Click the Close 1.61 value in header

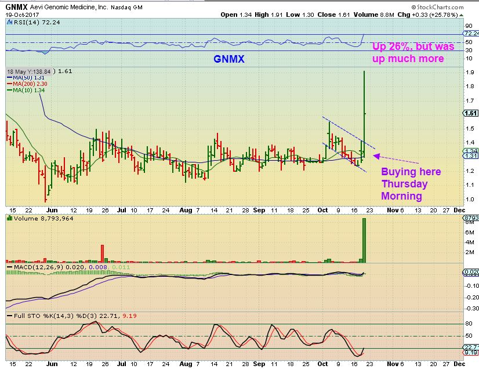(x=333, y=15)
